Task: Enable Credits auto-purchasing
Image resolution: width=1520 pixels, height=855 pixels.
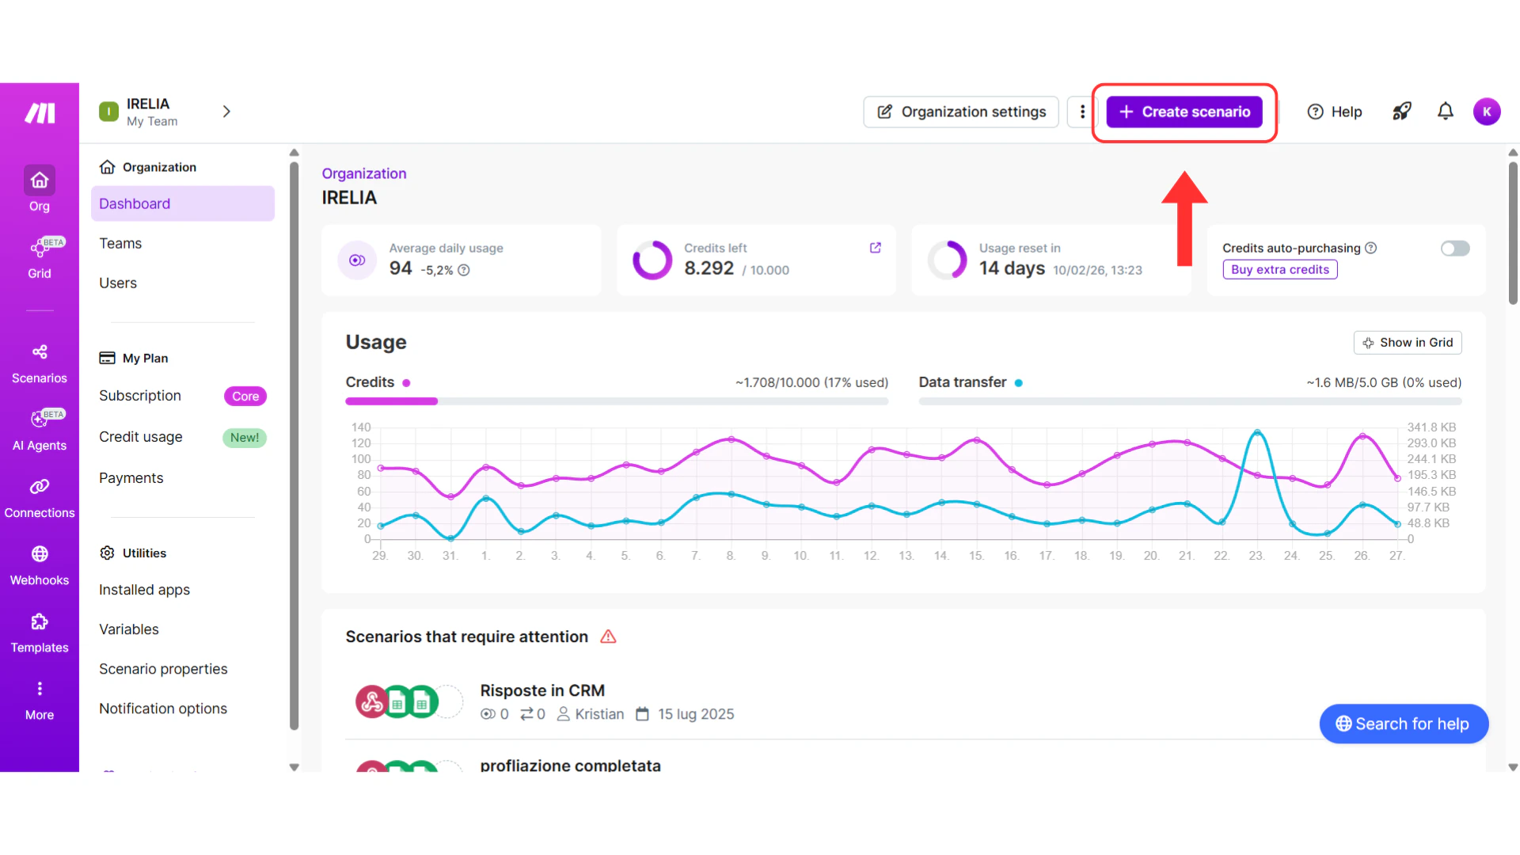Action: tap(1454, 248)
